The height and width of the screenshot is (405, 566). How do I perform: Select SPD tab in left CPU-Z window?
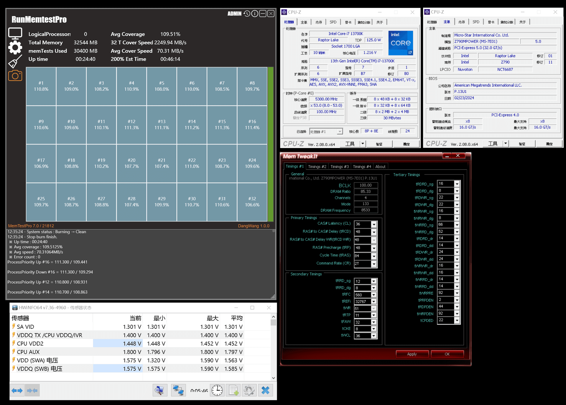point(333,22)
